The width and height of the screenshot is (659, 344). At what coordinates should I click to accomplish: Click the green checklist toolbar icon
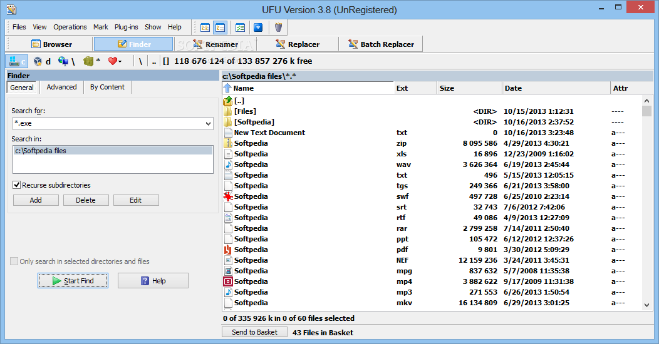(240, 28)
